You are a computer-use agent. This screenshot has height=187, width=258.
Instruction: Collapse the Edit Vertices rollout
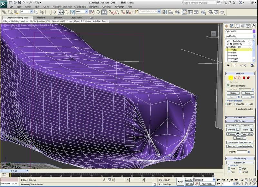tap(240, 121)
